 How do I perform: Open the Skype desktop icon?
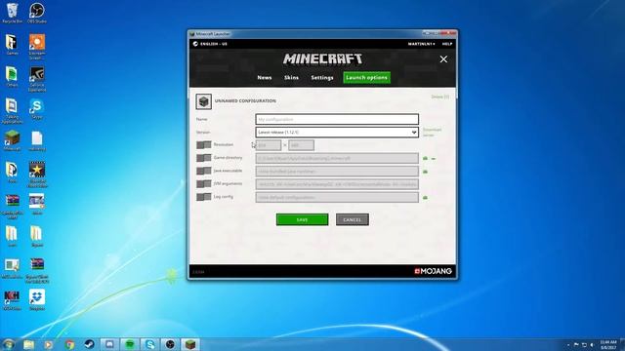pyautogui.click(x=37, y=109)
